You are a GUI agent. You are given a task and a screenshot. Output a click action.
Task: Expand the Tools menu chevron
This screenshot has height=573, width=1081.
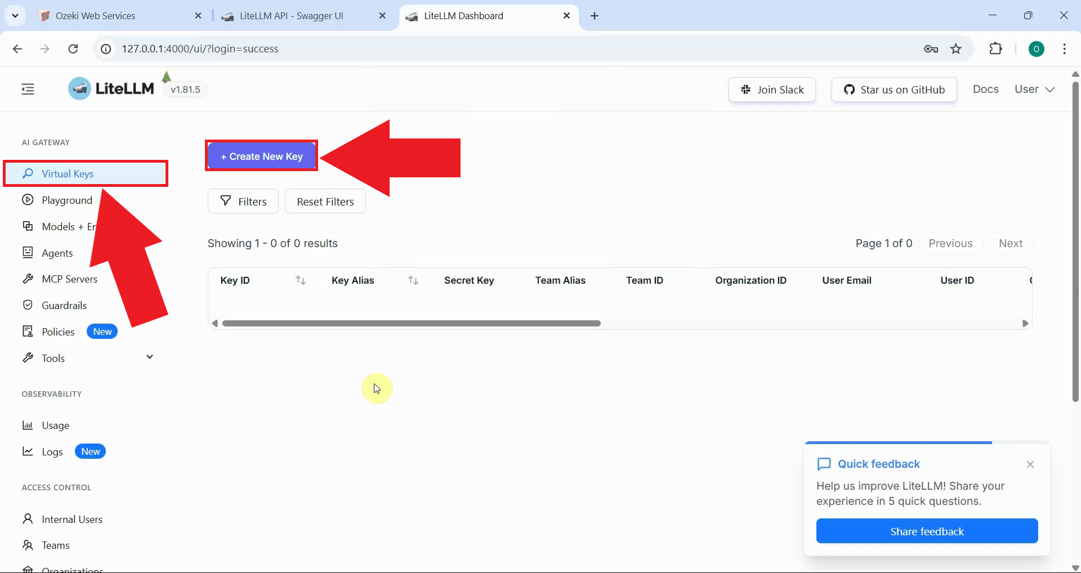[x=150, y=357]
